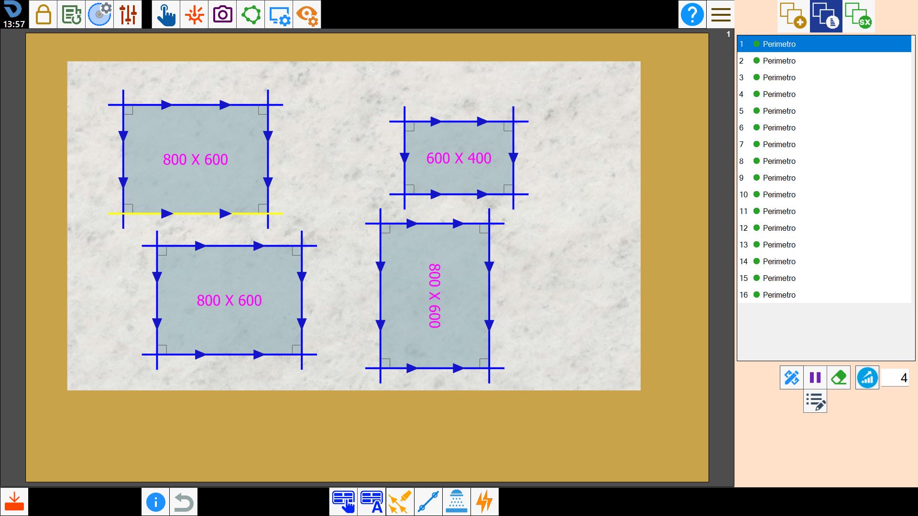Open the camera capture tool
Viewport: 918px width, 516px height.
click(222, 14)
